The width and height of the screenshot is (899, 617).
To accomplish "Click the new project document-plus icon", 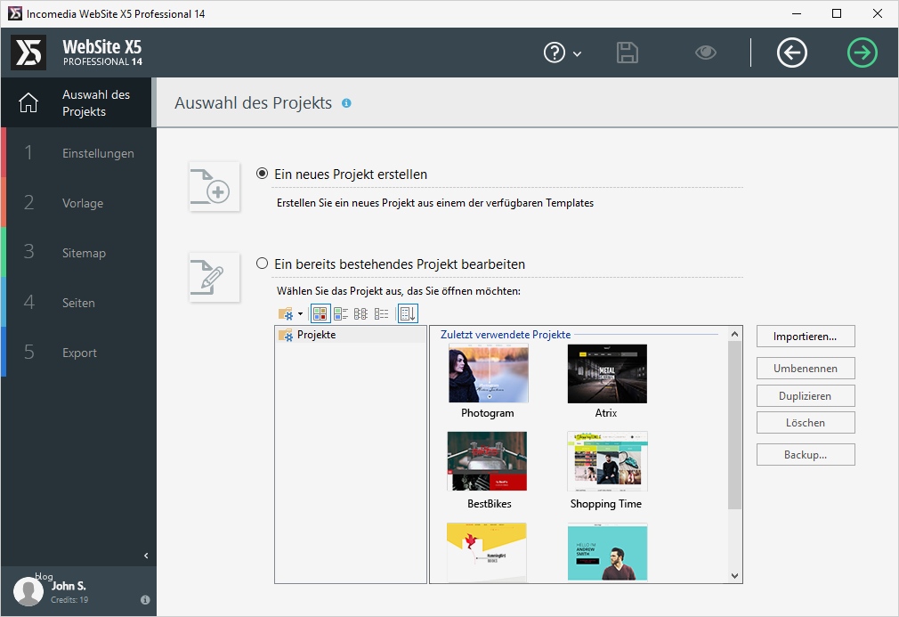I will [x=215, y=186].
